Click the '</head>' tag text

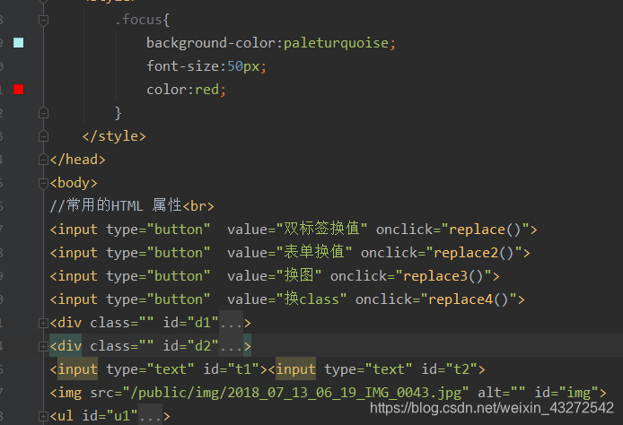[77, 160]
